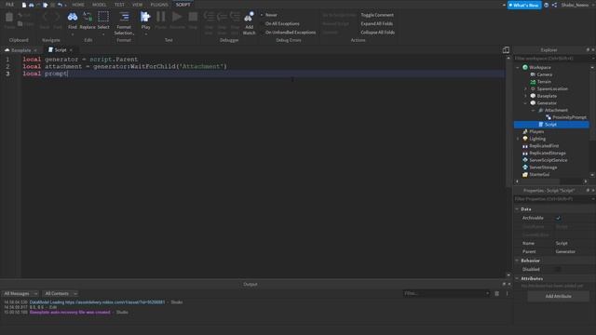Screen dimensions: 596x335
Task: Click the Lighting bulb icon in Explorer
Action: [525, 139]
